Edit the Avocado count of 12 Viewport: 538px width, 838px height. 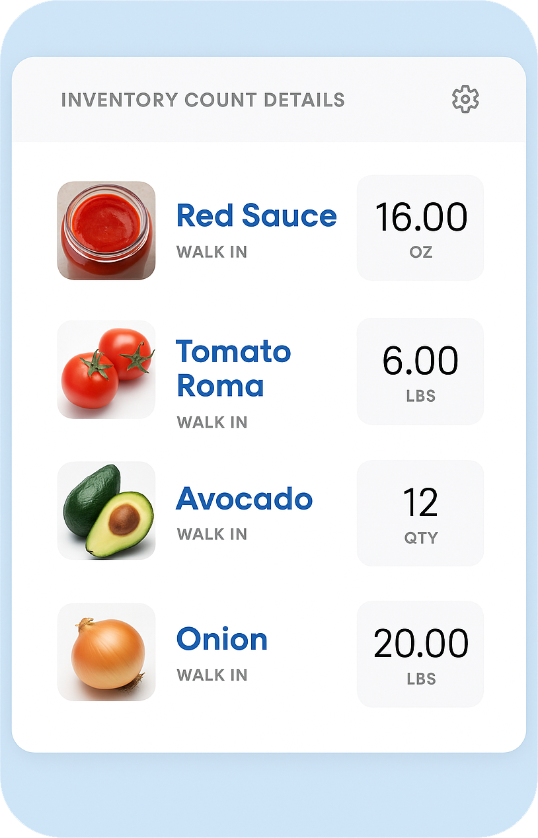click(x=420, y=503)
